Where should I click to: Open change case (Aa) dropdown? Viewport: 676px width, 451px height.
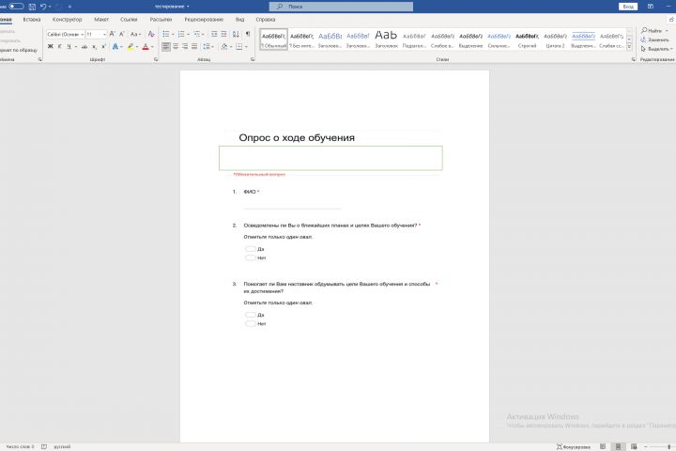[135, 34]
